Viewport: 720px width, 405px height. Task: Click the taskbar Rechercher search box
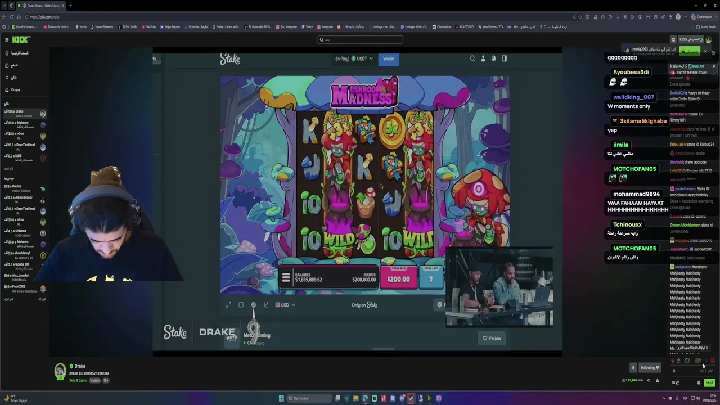click(x=309, y=398)
